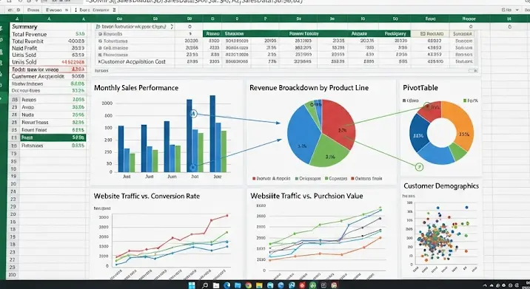Select Website Traffic vs. Conversion Rate title
Image resolution: width=530 pixels, height=289 pixels.
[147, 196]
